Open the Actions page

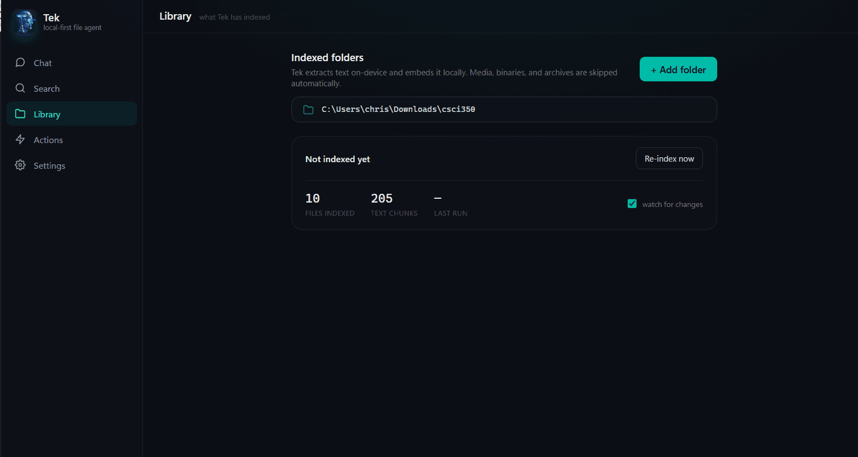(x=71, y=140)
